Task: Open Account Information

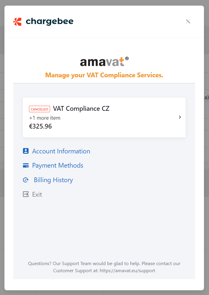Action: (x=61, y=151)
